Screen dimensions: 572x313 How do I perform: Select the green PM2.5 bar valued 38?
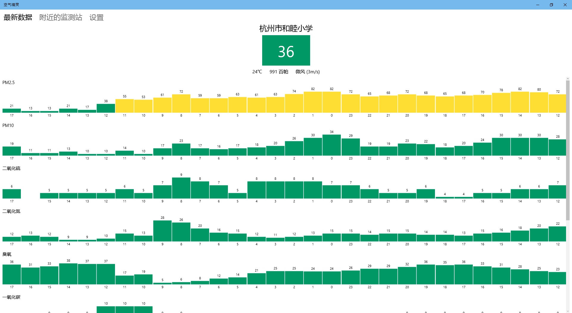pyautogui.click(x=106, y=108)
